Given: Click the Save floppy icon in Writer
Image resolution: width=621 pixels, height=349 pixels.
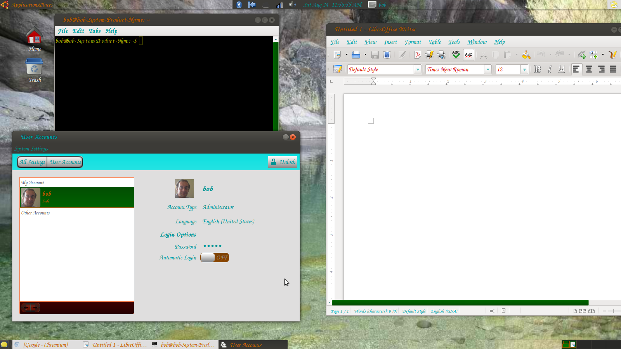Looking at the screenshot, I should coord(375,55).
